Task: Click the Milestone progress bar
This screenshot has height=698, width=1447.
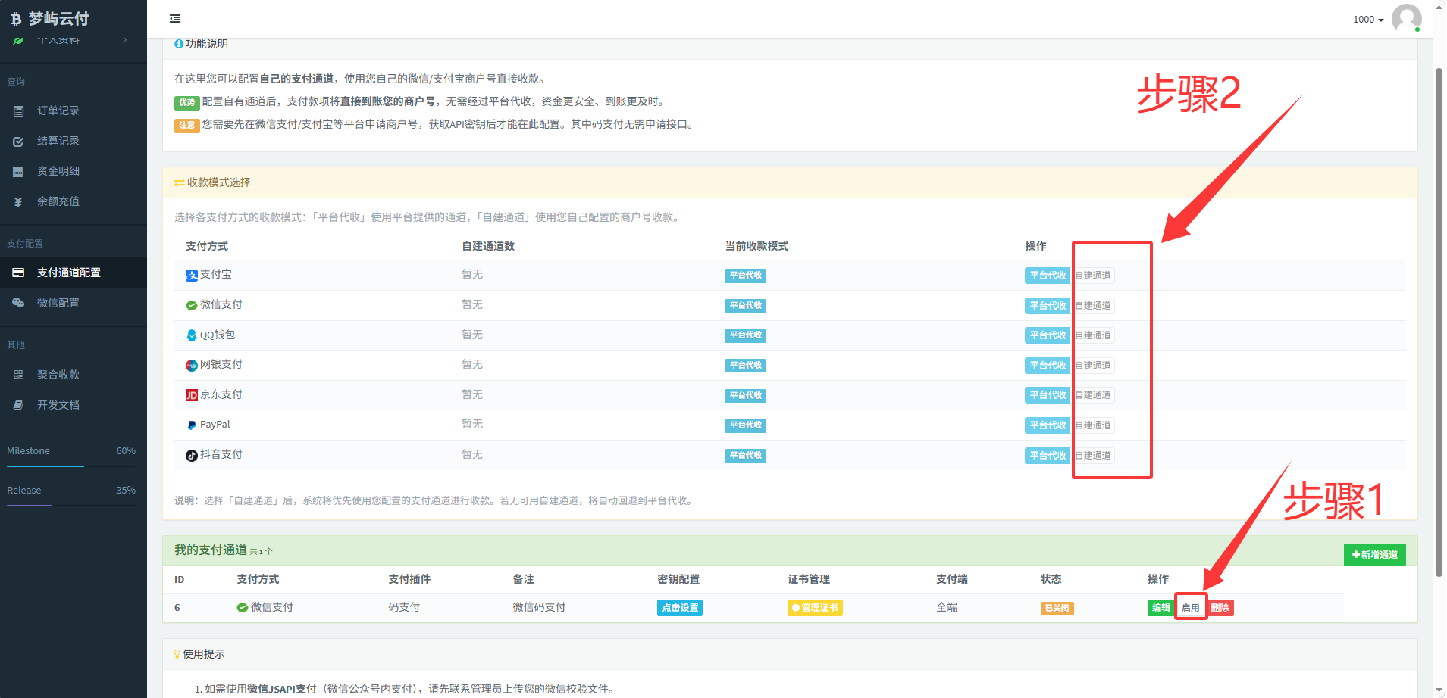Action: pos(71,466)
